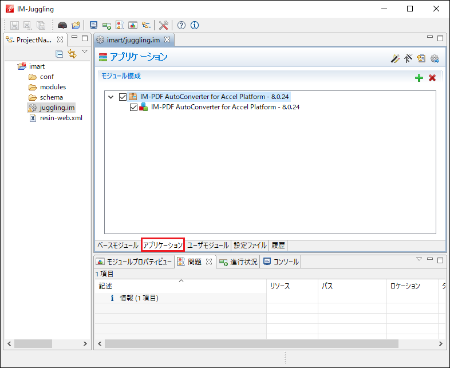Close the imart/juggling.im editor tab
Viewport: 450px width, 368px height.
(x=167, y=39)
